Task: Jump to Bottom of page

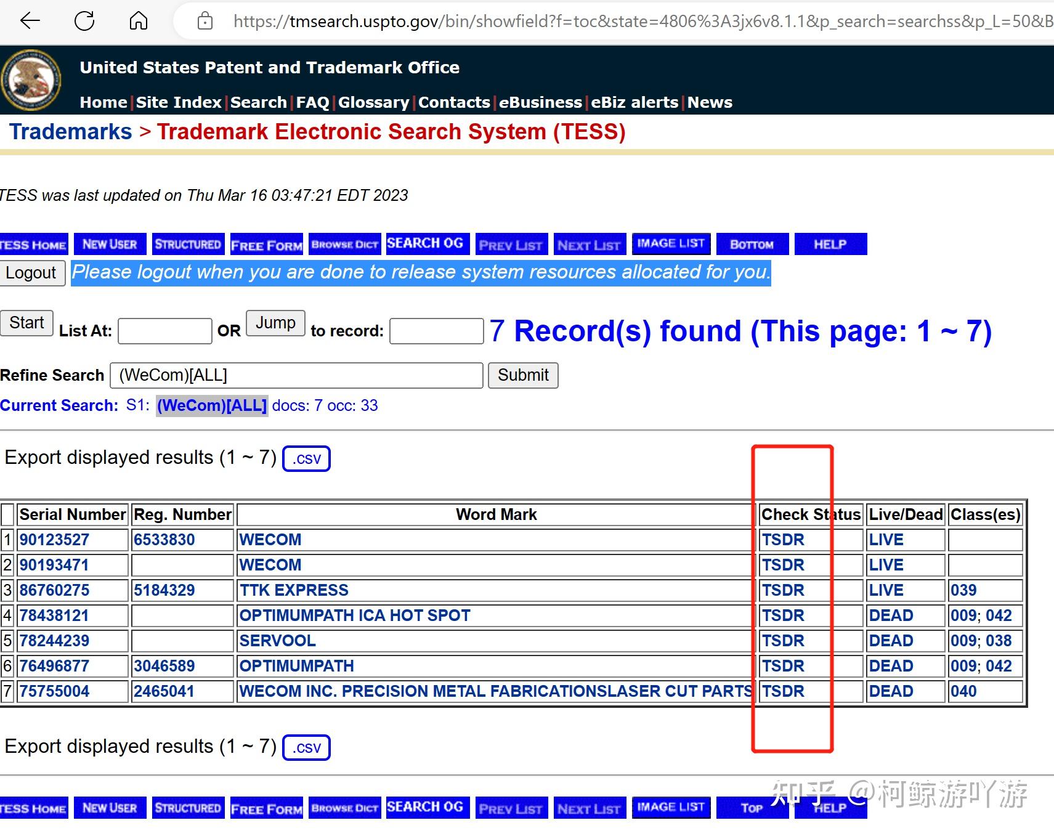Action: [x=752, y=245]
